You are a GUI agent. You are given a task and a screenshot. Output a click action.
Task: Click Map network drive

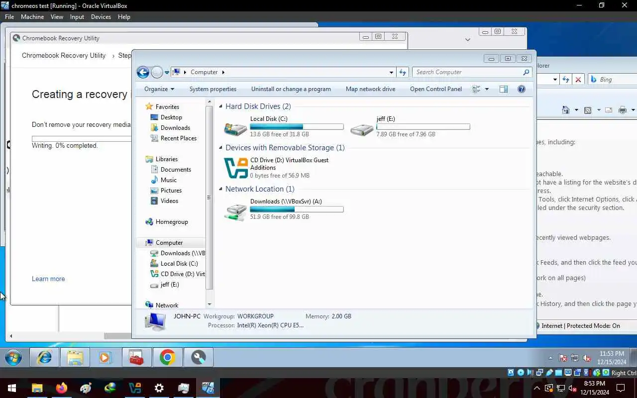pos(371,89)
